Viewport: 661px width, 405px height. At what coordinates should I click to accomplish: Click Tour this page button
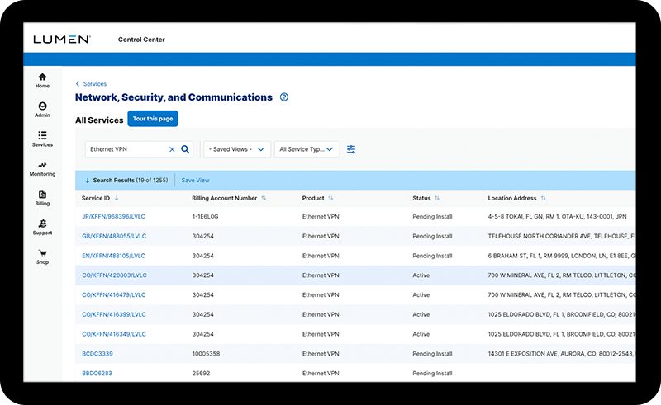coord(153,119)
